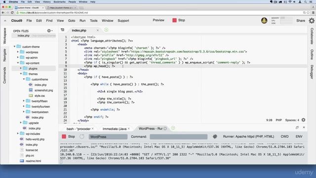
Task: Open the Support menu
Action: coord(123,21)
